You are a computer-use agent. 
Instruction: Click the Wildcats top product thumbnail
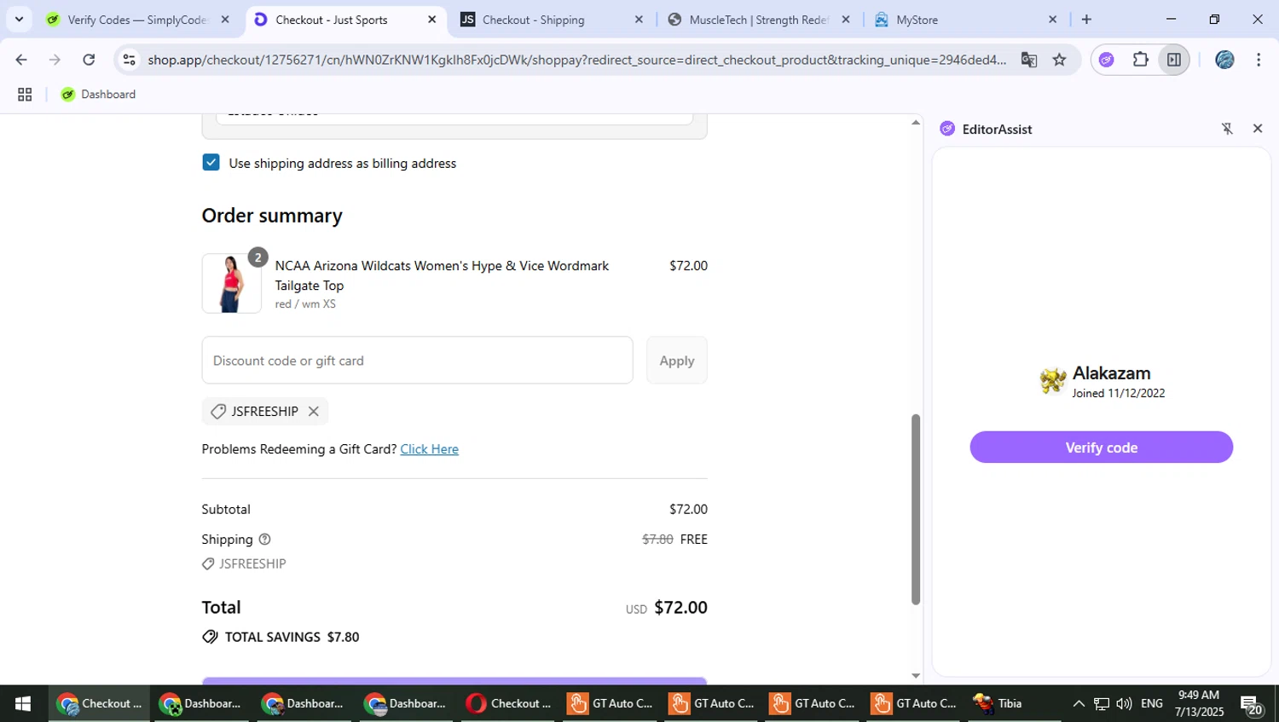coord(232,283)
